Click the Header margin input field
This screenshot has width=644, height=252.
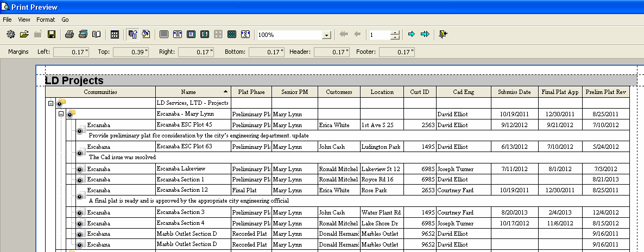pyautogui.click(x=332, y=52)
